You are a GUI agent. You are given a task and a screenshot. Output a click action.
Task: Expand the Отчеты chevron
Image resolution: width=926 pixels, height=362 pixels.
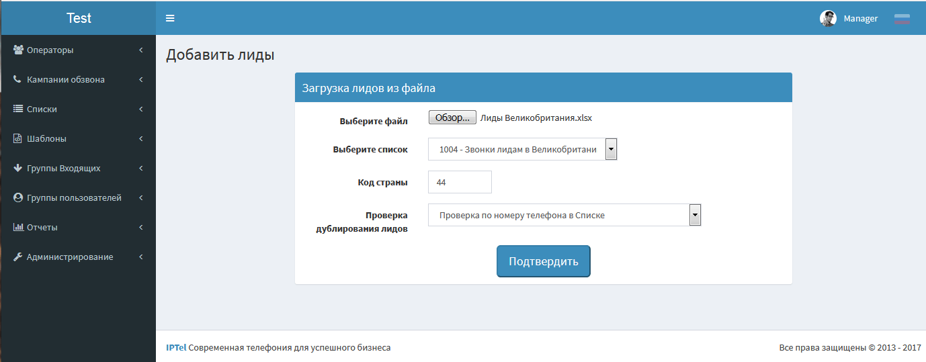coord(141,227)
